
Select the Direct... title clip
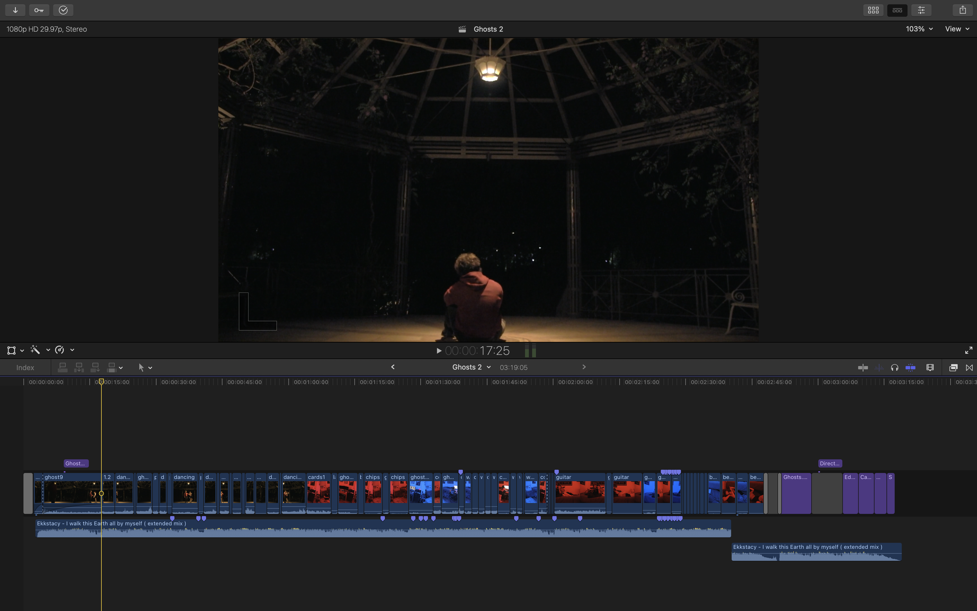(830, 463)
